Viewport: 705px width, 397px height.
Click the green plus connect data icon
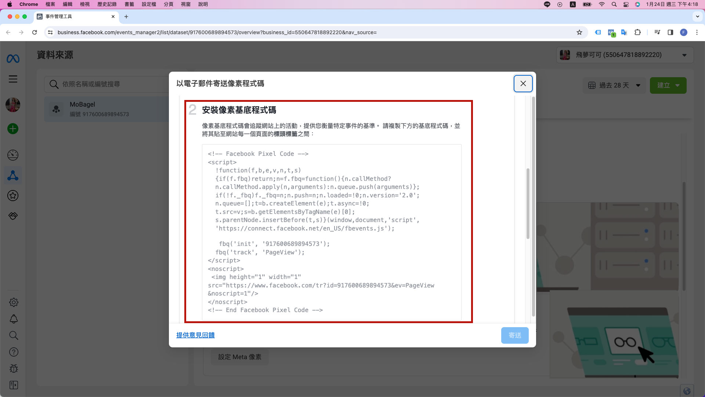point(13,129)
